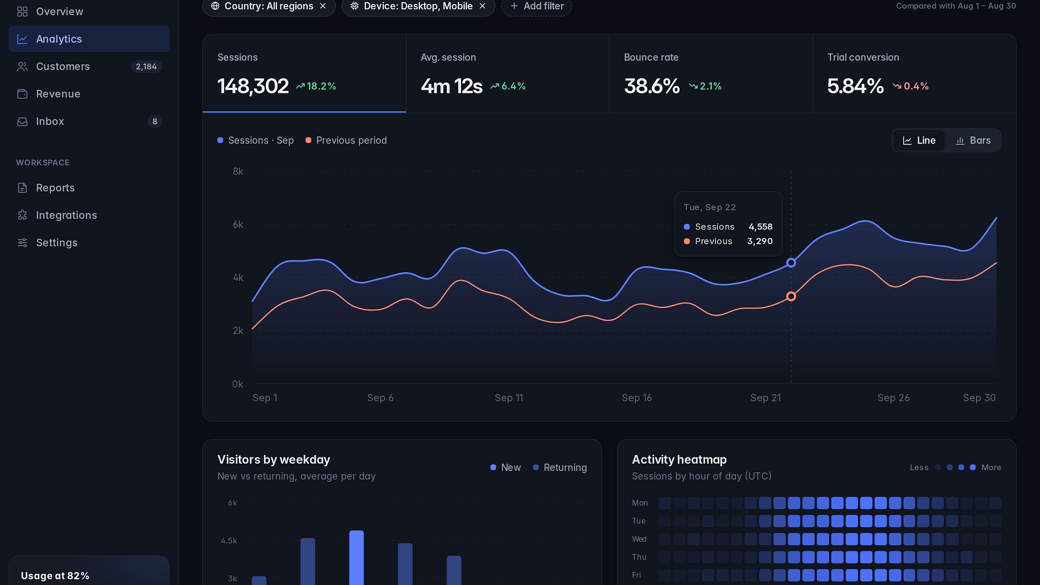
Task: Switch chart to Bars view
Action: tap(973, 141)
